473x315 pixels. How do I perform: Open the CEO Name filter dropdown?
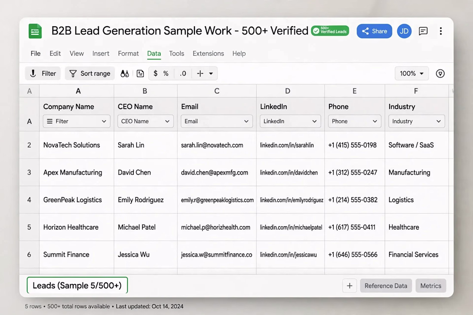(145, 121)
